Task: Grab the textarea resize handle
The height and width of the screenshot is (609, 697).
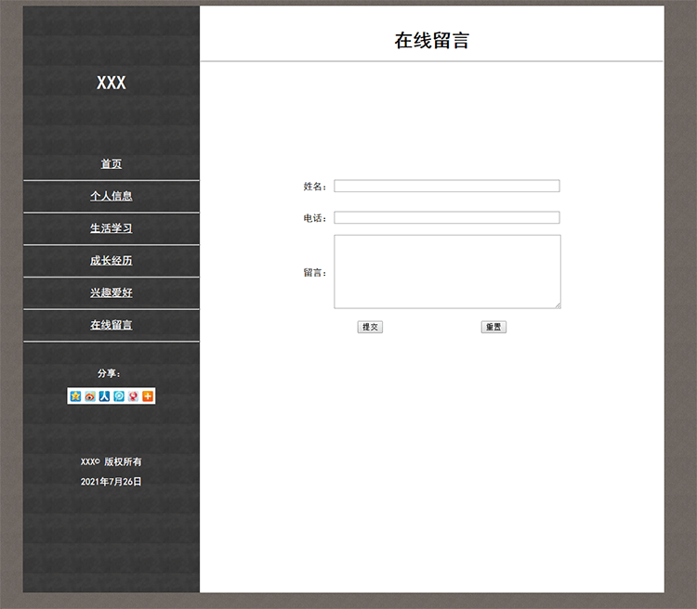Action: pos(558,305)
